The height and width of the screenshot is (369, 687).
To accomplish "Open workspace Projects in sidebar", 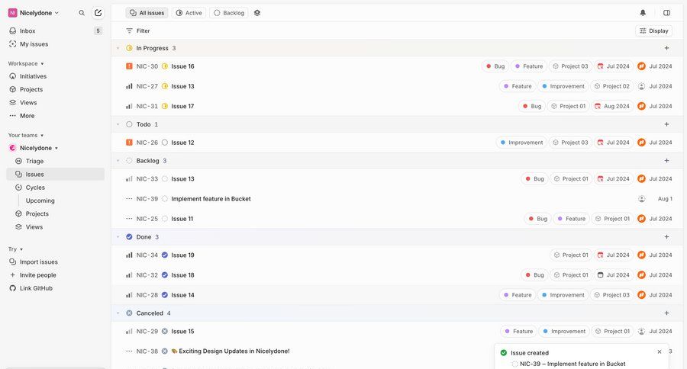I will (55, 89).
